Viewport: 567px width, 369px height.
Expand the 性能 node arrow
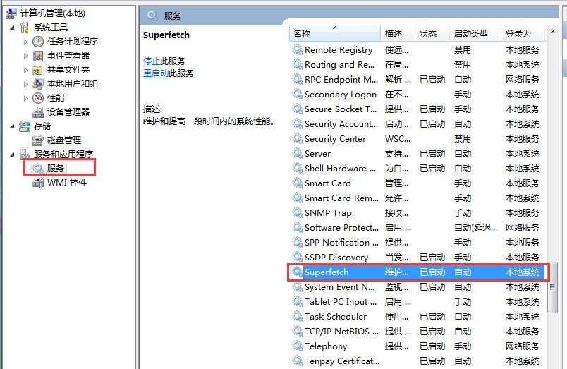pos(25,98)
